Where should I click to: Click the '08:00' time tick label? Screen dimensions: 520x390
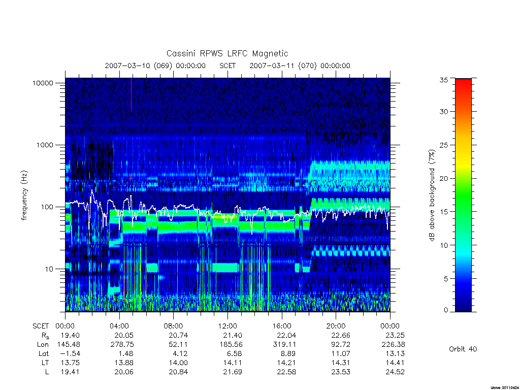pyautogui.click(x=174, y=327)
